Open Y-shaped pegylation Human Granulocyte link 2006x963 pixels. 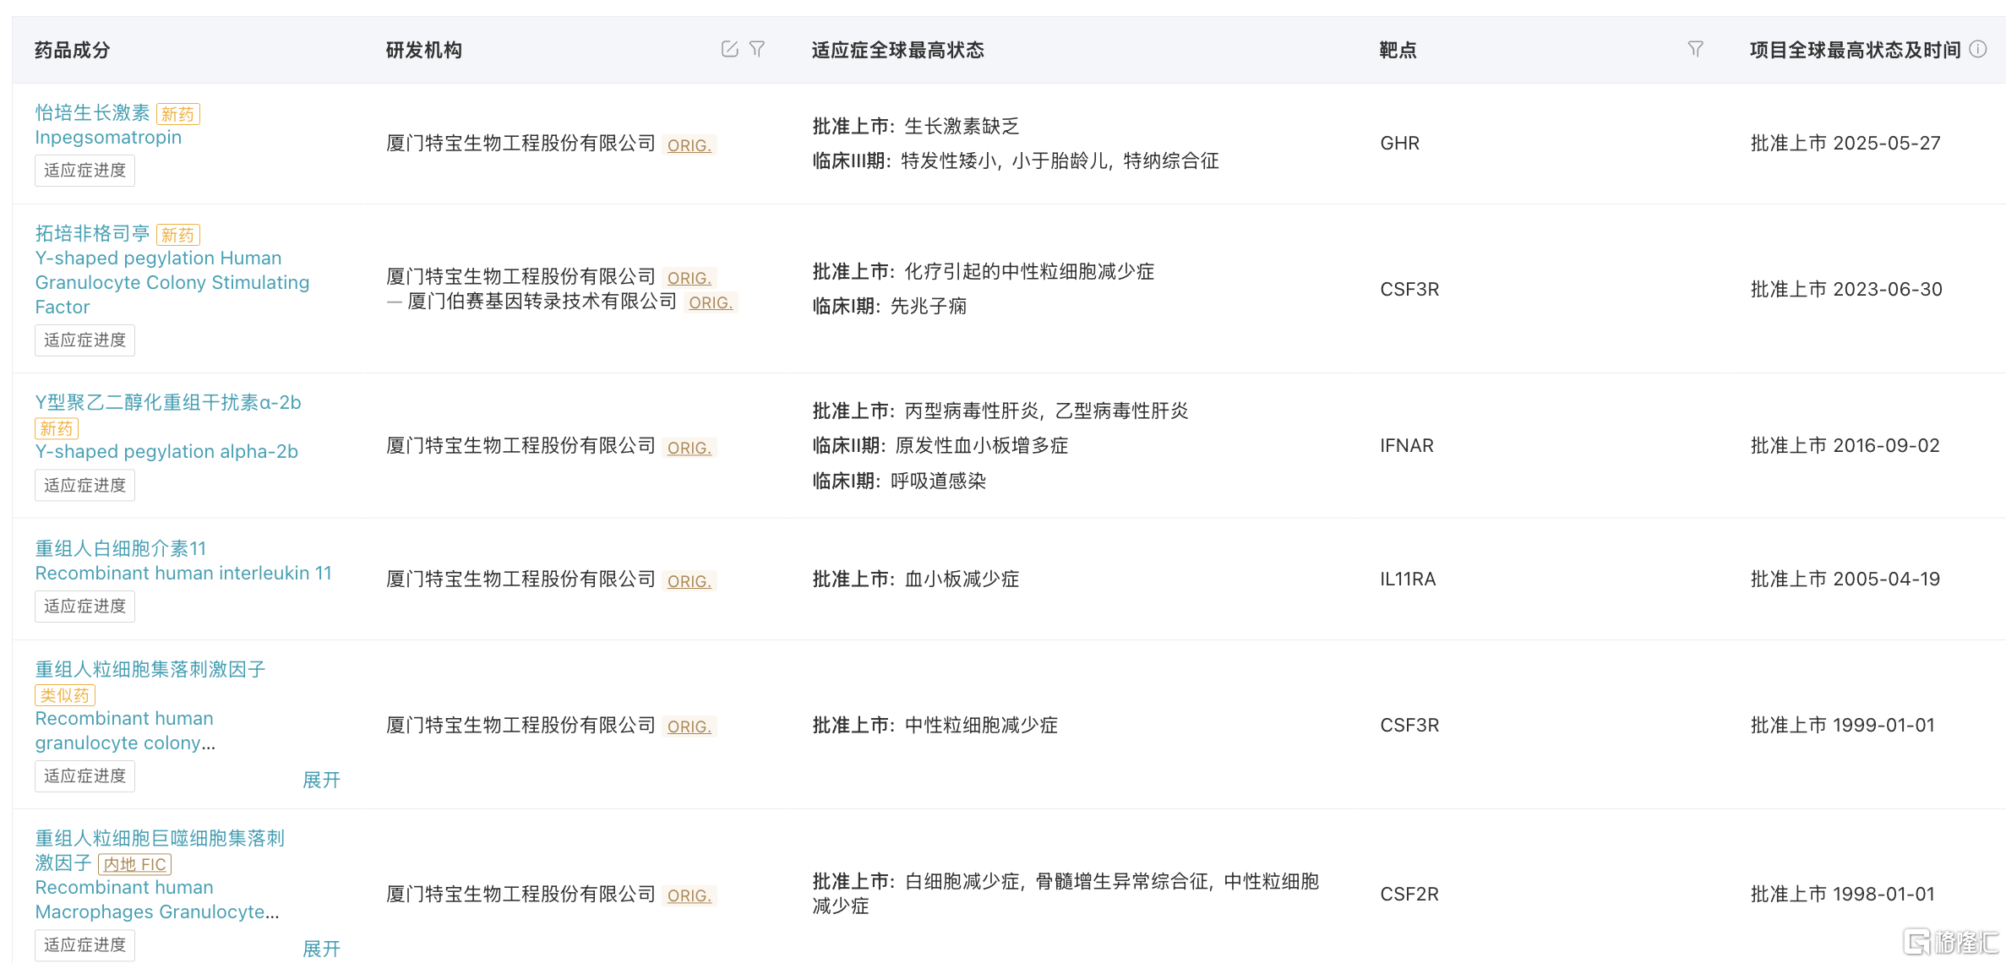tap(172, 282)
